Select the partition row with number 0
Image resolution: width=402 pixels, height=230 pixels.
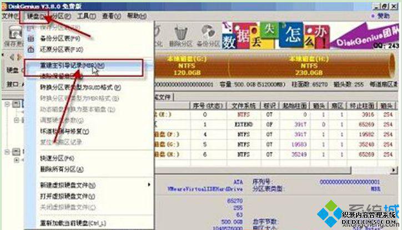(275, 115)
